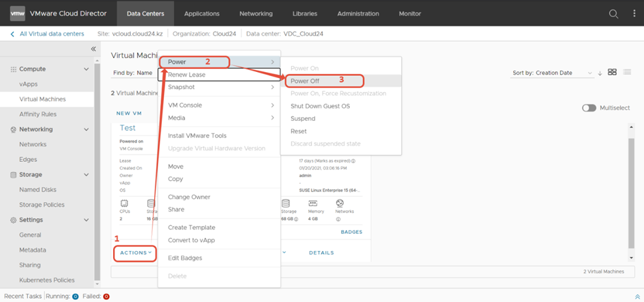Expand Recent Tasks panel with double arrow
The height and width of the screenshot is (302, 644).
click(637, 297)
